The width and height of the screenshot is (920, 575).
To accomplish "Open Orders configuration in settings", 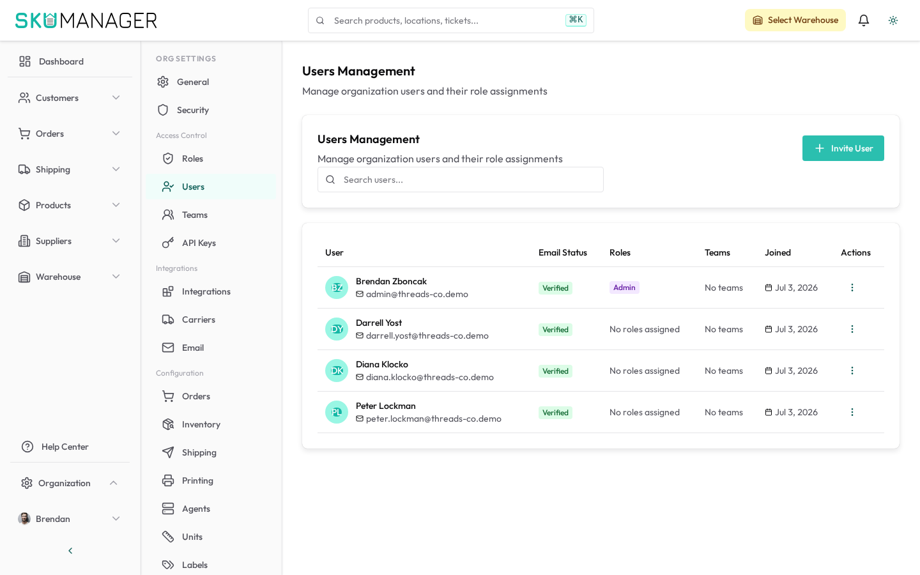I will (x=211, y=396).
